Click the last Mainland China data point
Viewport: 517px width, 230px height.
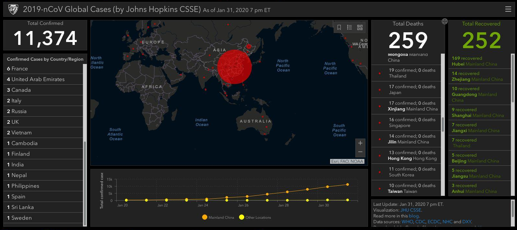click(348, 184)
